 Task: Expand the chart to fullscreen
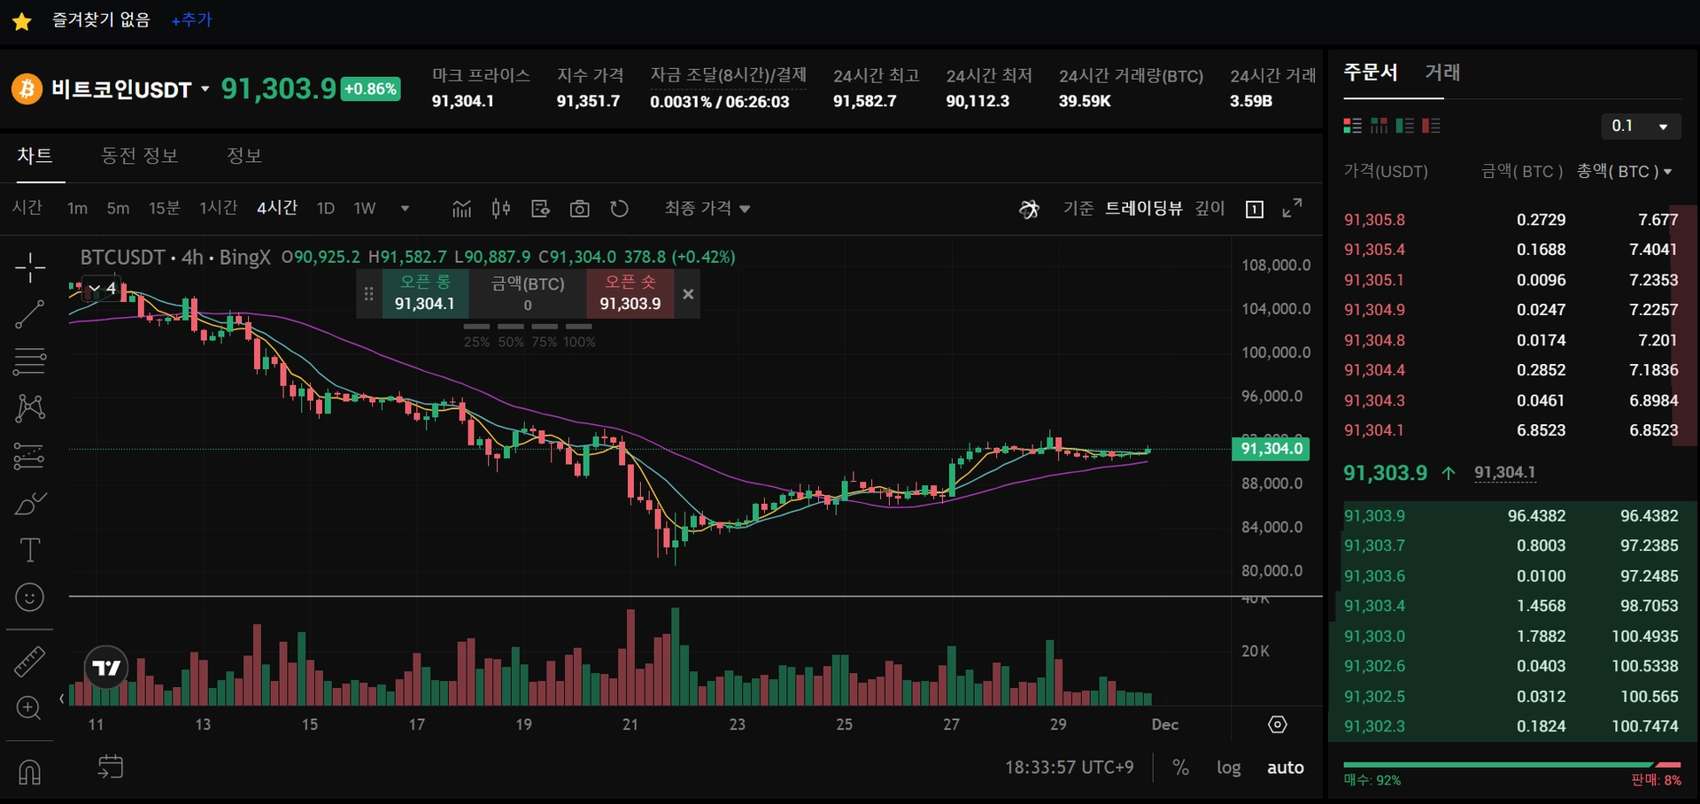[1293, 208]
